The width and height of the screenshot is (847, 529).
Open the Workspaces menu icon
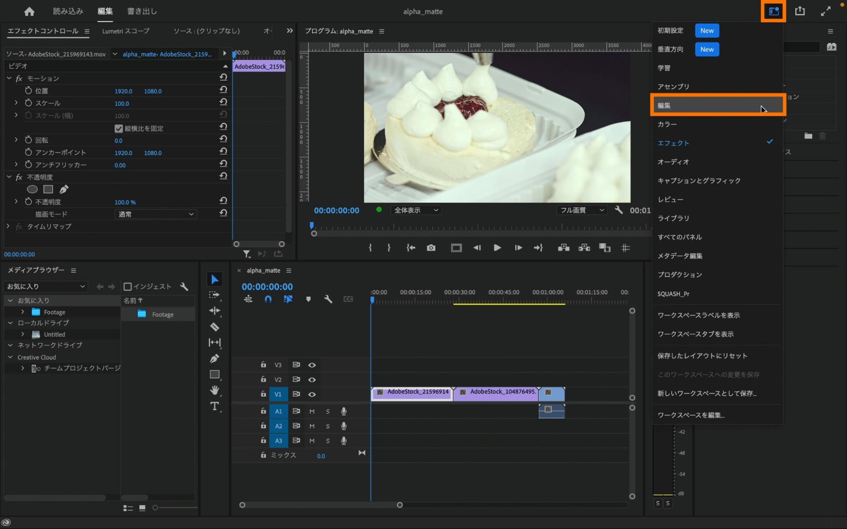[773, 11]
